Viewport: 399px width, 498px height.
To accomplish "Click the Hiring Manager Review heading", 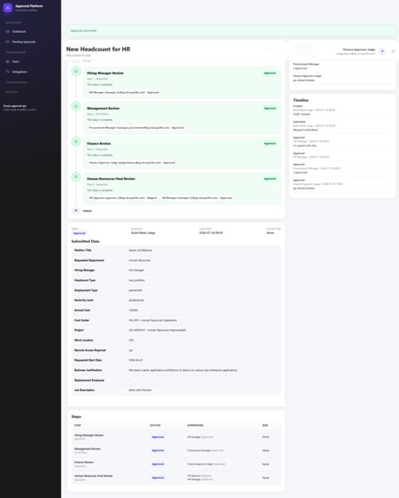I will coord(105,73).
